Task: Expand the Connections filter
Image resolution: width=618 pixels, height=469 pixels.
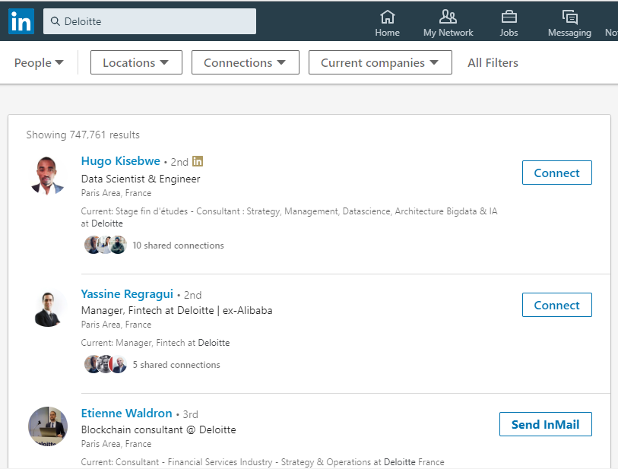Action: (x=246, y=62)
